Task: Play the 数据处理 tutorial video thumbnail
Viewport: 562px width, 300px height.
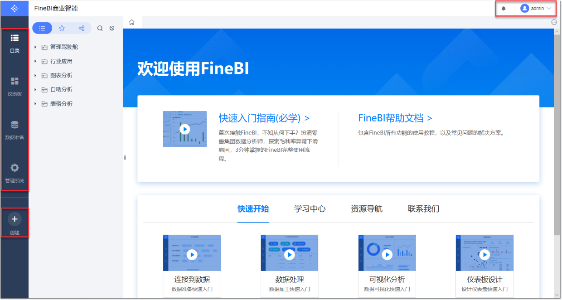Action: point(290,254)
